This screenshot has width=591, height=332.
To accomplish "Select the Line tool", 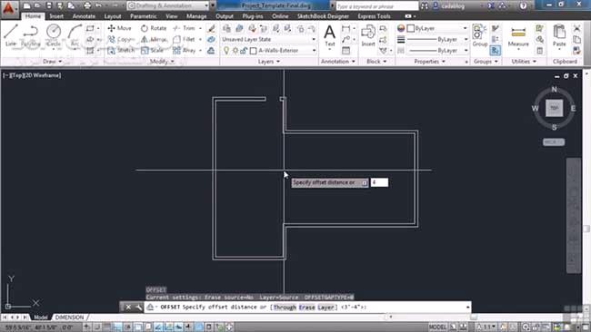I will pyautogui.click(x=11, y=35).
